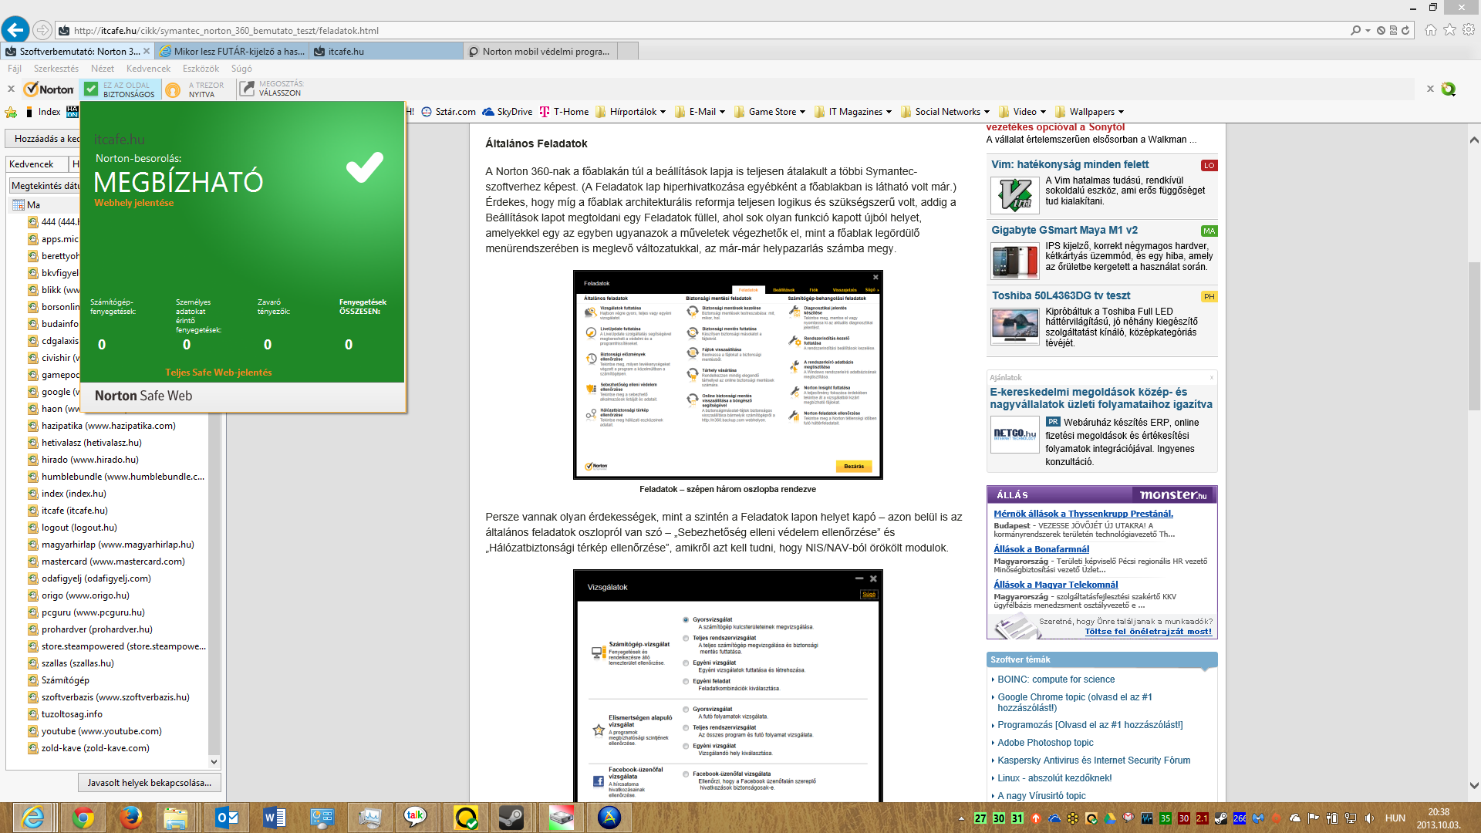Open the Fájl menu
The width and height of the screenshot is (1481, 833).
point(15,69)
